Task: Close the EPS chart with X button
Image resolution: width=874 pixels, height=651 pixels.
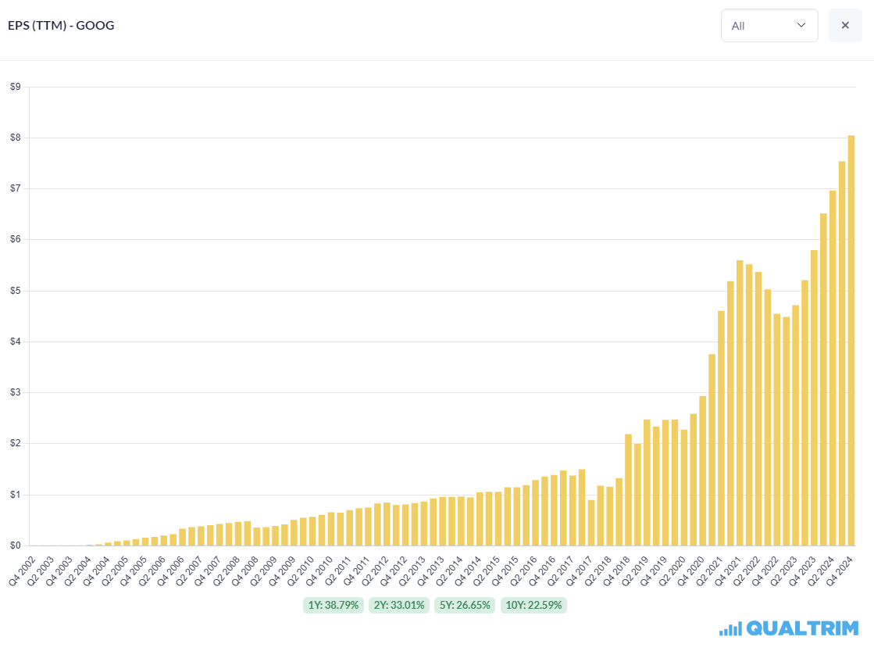Action: (845, 25)
